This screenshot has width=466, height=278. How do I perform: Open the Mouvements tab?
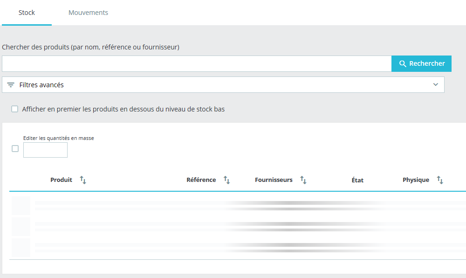point(88,13)
